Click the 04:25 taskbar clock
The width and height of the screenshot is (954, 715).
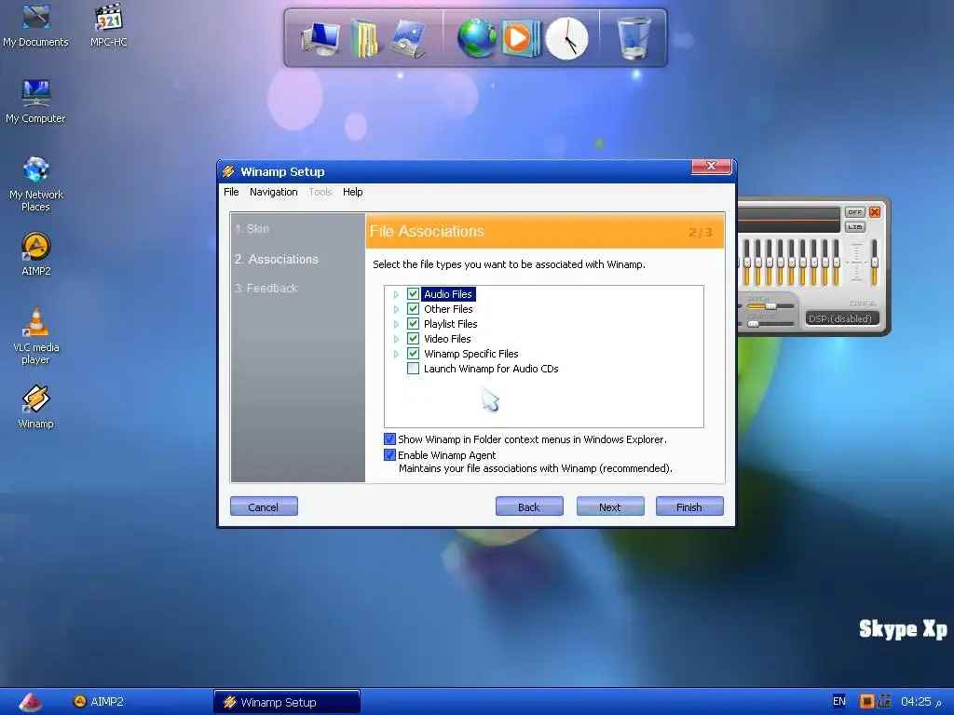click(917, 701)
